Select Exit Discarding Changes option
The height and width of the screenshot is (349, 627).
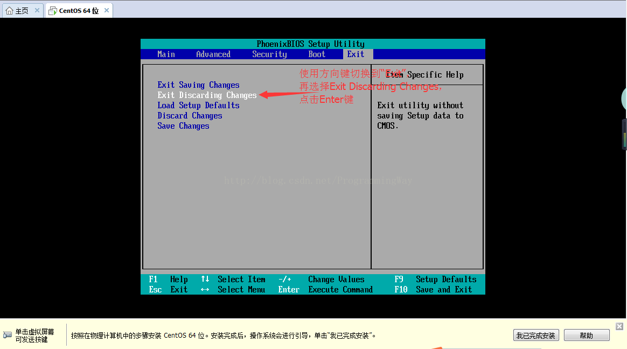click(x=207, y=95)
